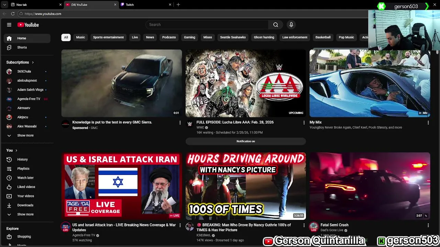Open Agenda-Free TV channel avatar under video
The height and width of the screenshot is (247, 440).
pos(65,227)
